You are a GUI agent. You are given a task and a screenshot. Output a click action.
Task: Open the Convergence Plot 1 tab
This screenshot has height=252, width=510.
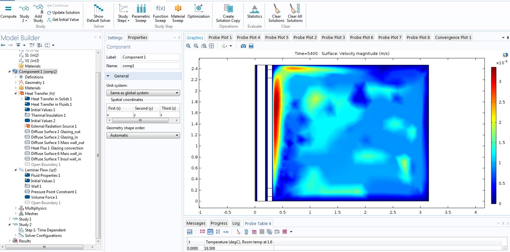click(x=453, y=37)
